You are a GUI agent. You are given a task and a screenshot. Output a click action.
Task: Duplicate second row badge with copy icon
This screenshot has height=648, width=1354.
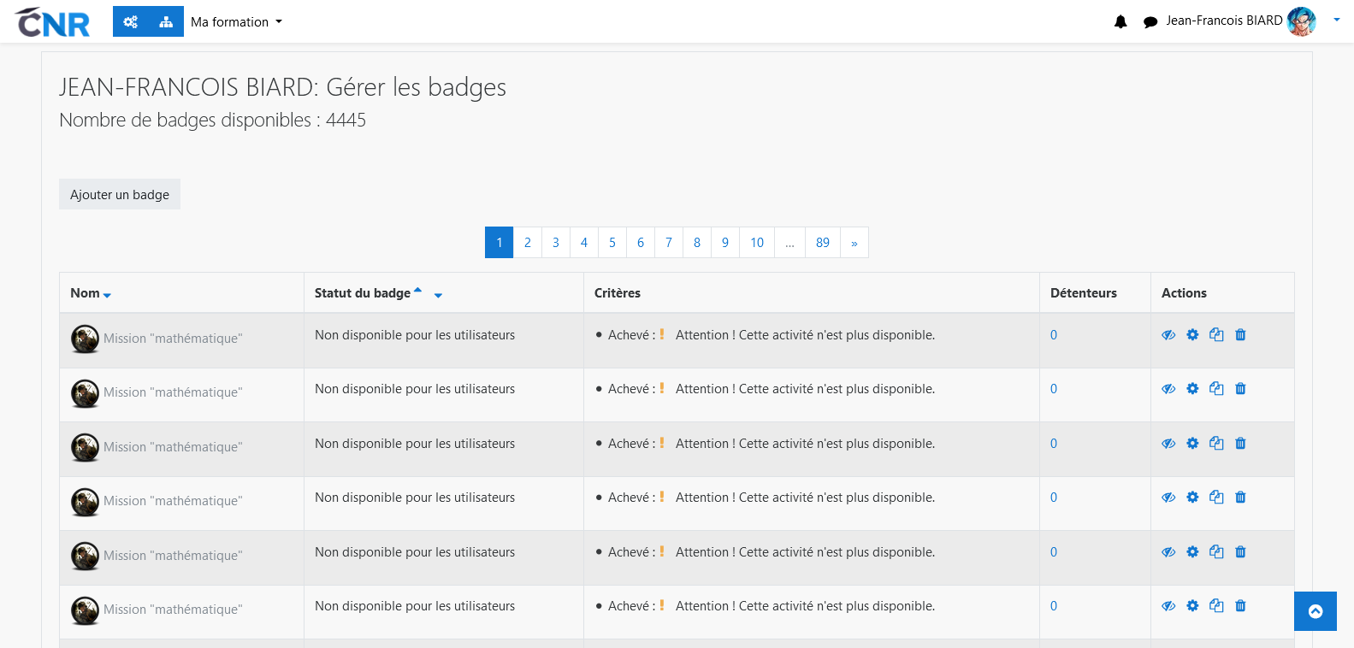[1216, 389]
